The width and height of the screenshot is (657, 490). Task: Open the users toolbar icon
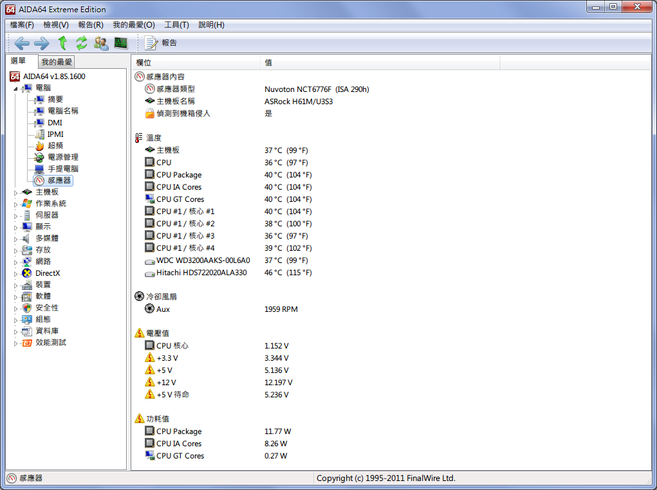[x=101, y=42]
